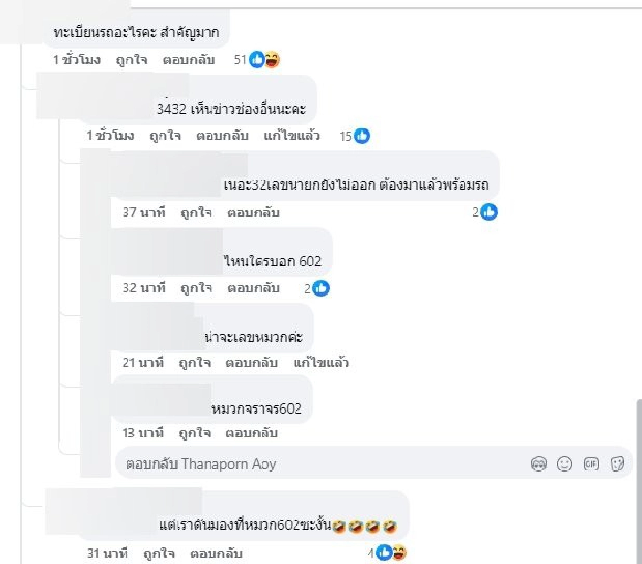Click like reaction icon on the 37 นาที comment
The height and width of the screenshot is (564, 642).
489,212
